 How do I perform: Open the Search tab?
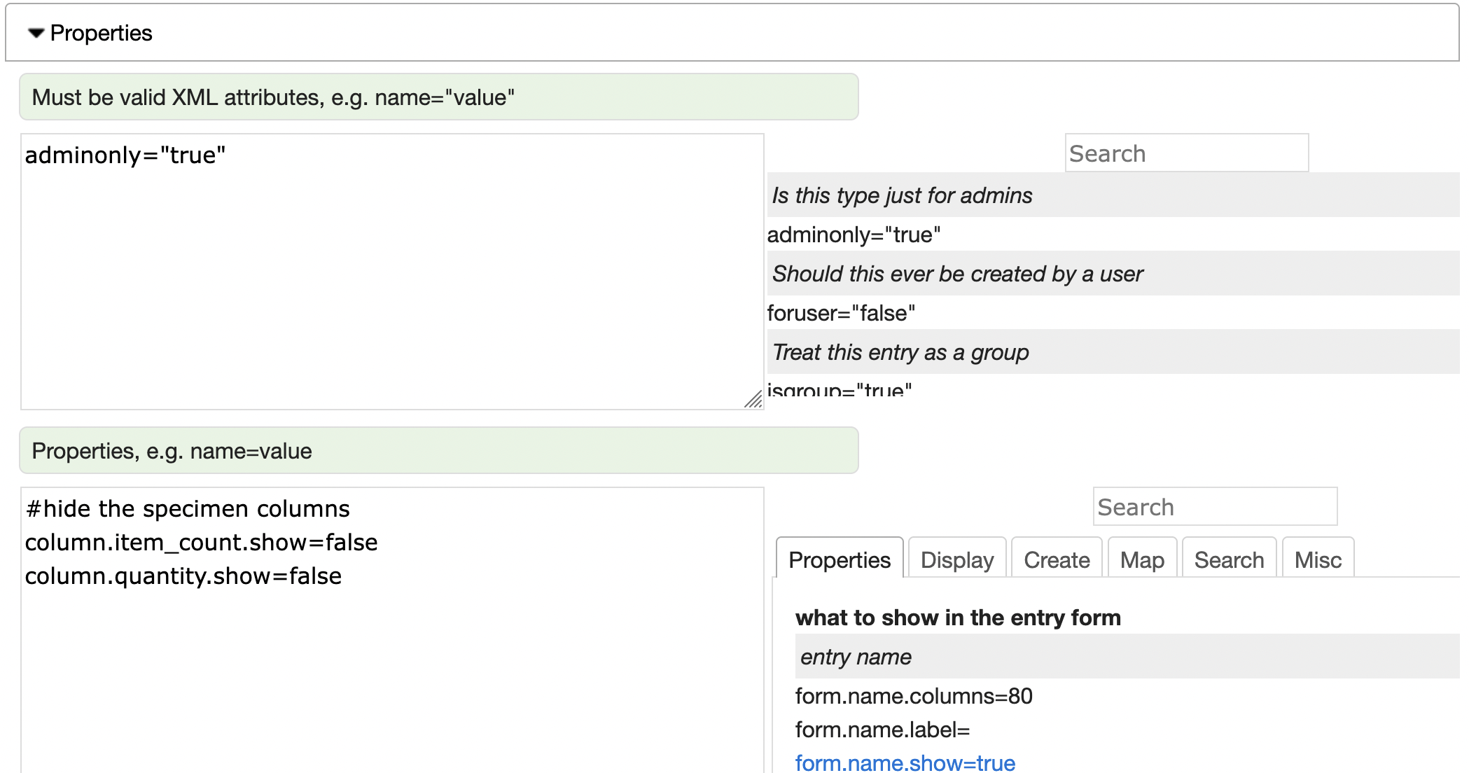(1228, 559)
